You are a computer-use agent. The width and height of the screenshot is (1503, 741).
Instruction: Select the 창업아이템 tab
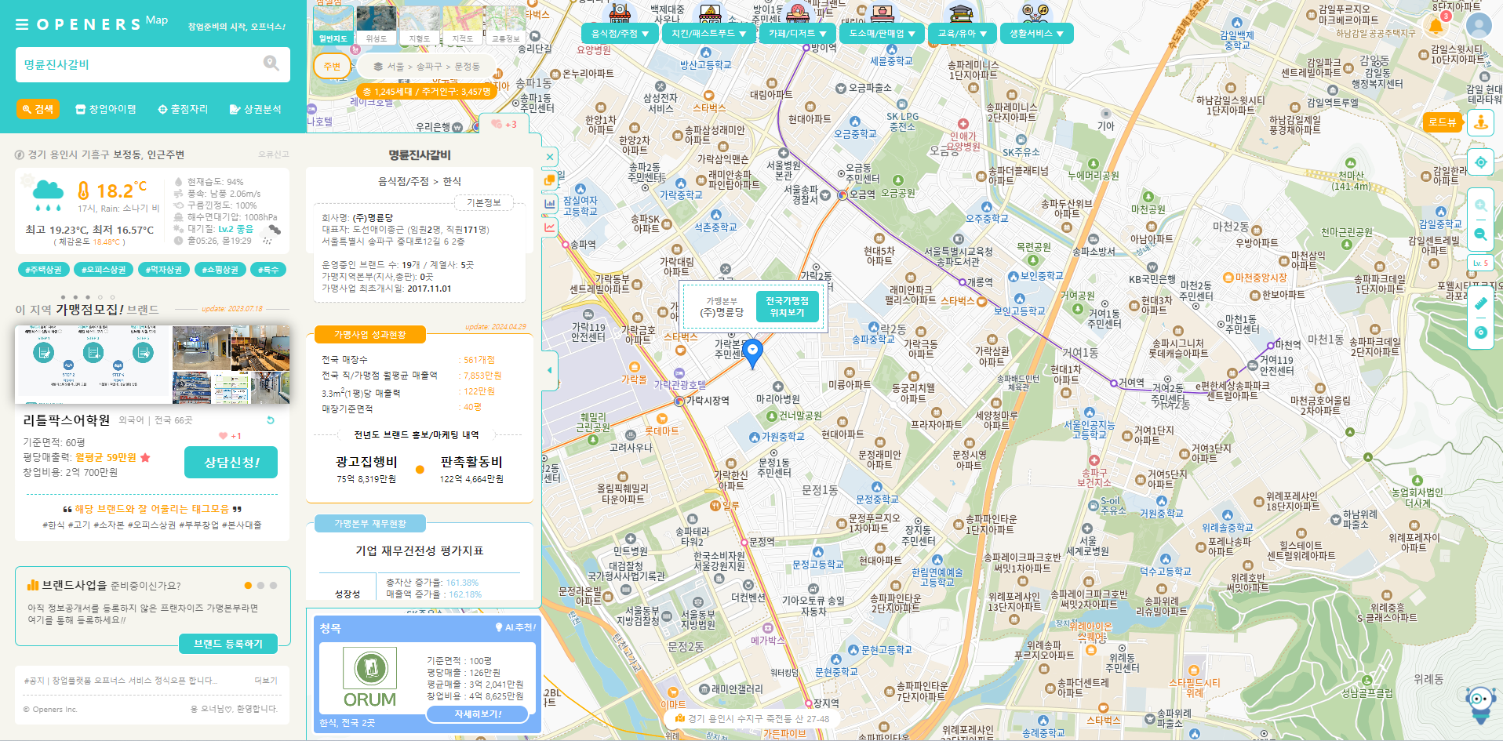106,109
